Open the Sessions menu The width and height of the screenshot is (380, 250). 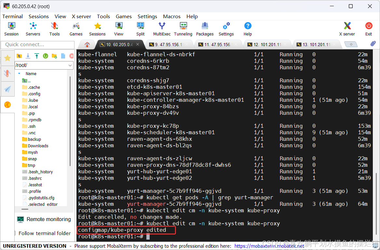39,17
